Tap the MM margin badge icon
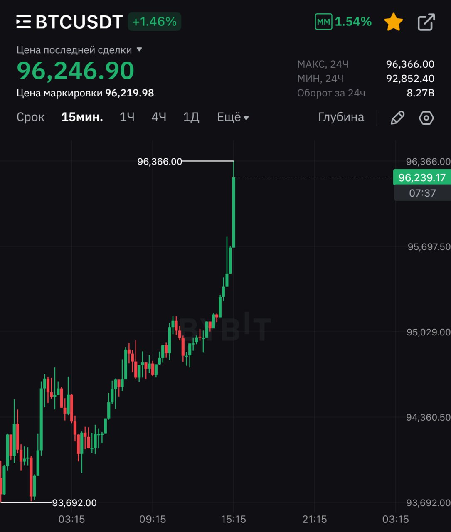Screen dimensions: 451x532 (323, 22)
